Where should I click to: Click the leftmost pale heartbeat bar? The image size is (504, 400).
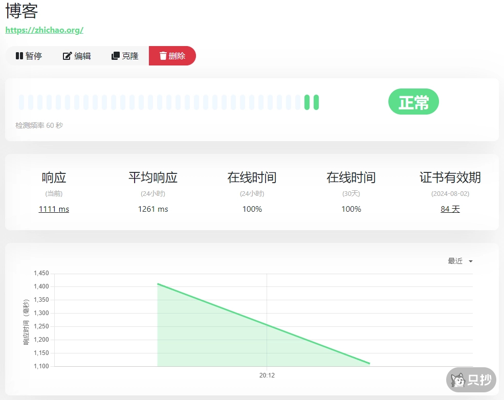pos(21,102)
